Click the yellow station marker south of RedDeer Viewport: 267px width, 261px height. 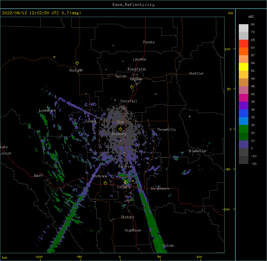pyautogui.click(x=132, y=87)
